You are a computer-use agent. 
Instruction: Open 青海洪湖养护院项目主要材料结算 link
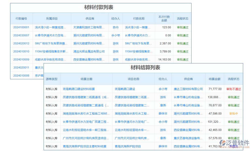tap(84, 146)
